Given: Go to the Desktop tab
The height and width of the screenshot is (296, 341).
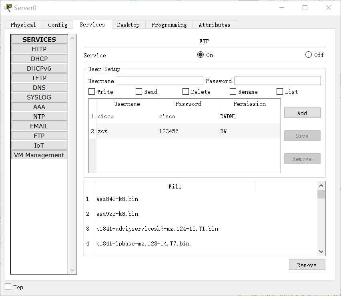Looking at the screenshot, I should click(x=128, y=25).
